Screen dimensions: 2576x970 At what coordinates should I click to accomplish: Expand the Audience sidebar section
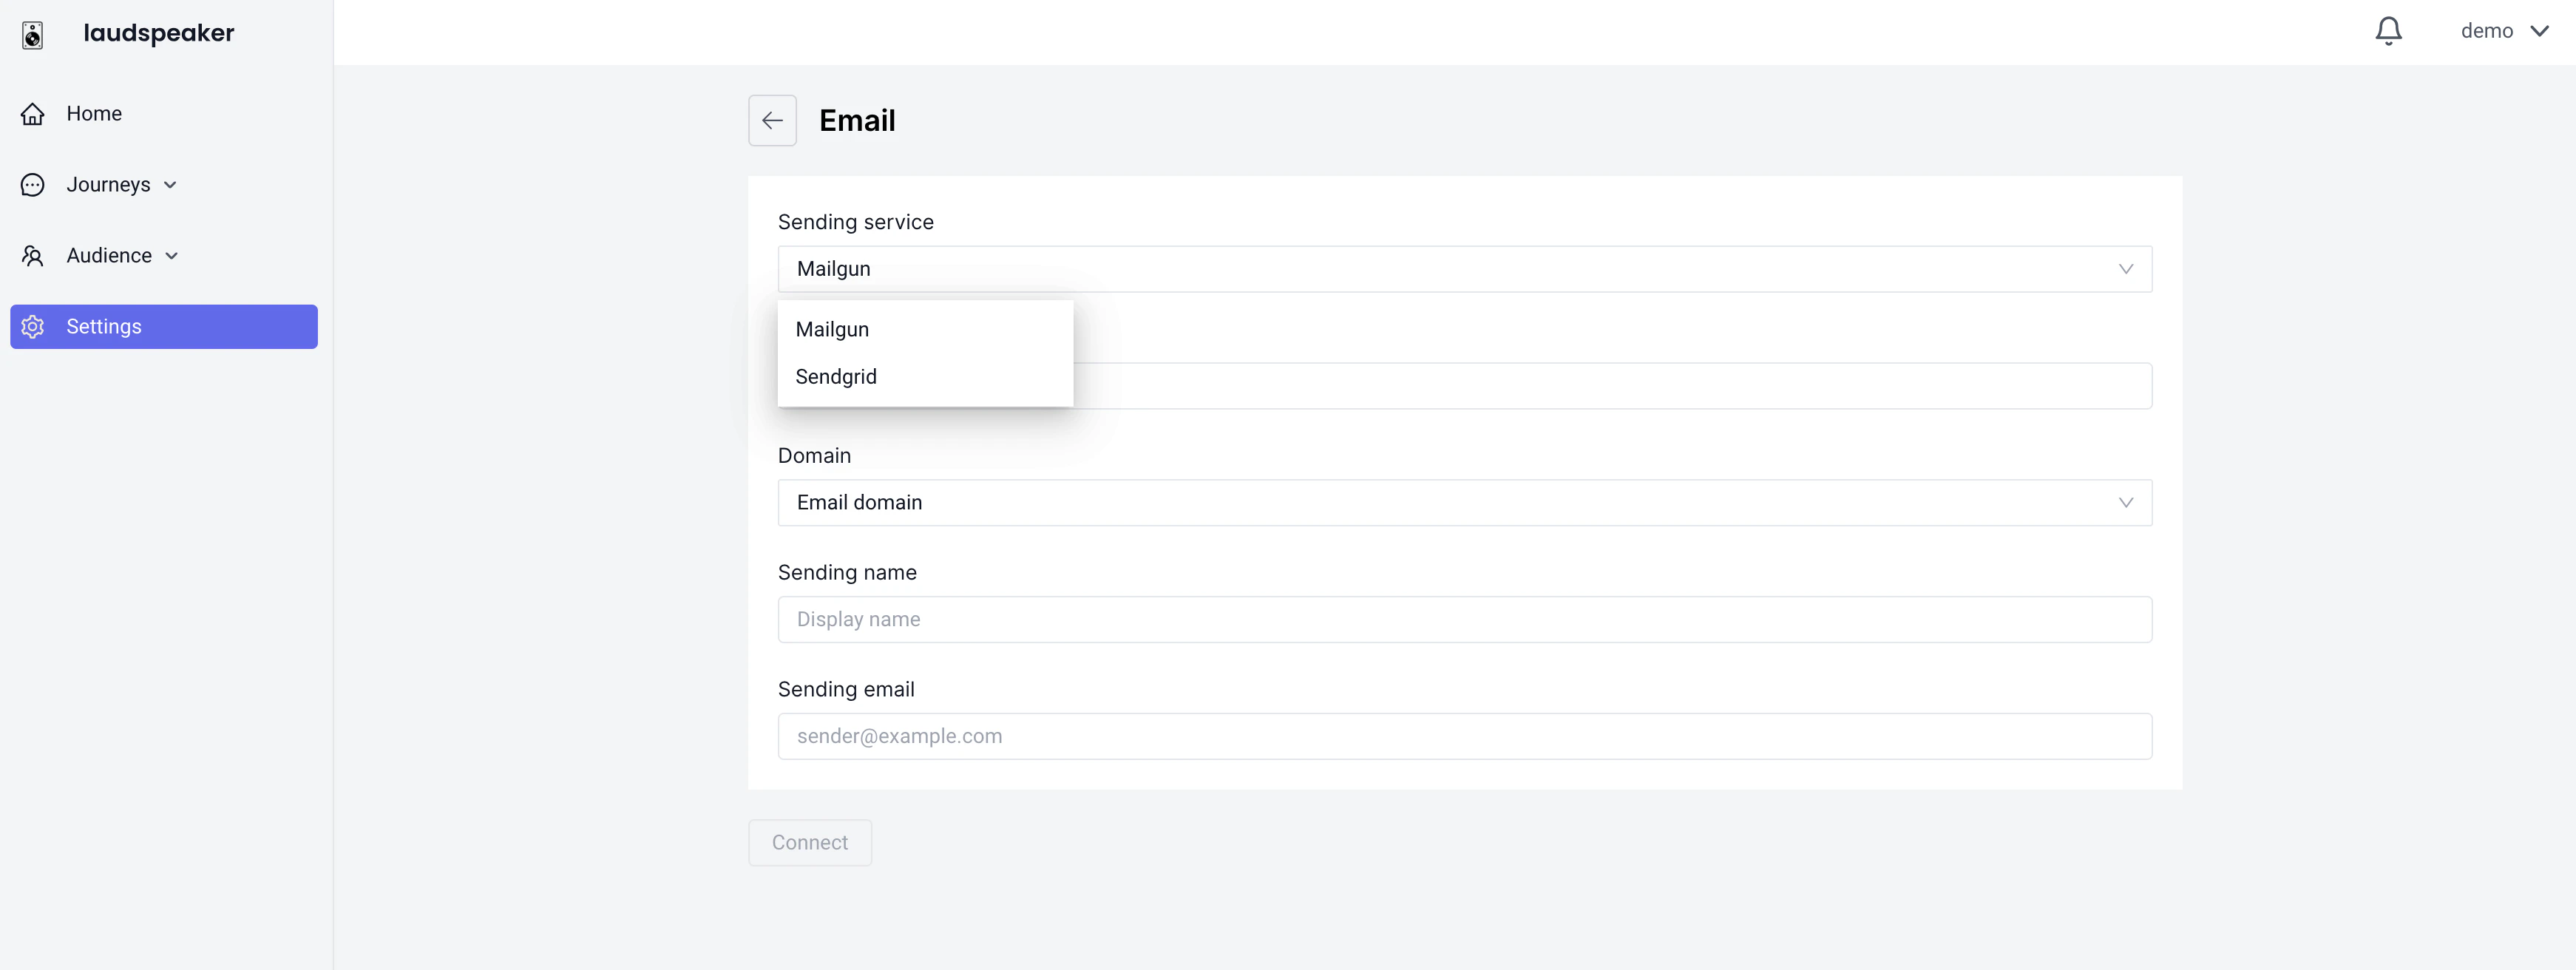(172, 255)
